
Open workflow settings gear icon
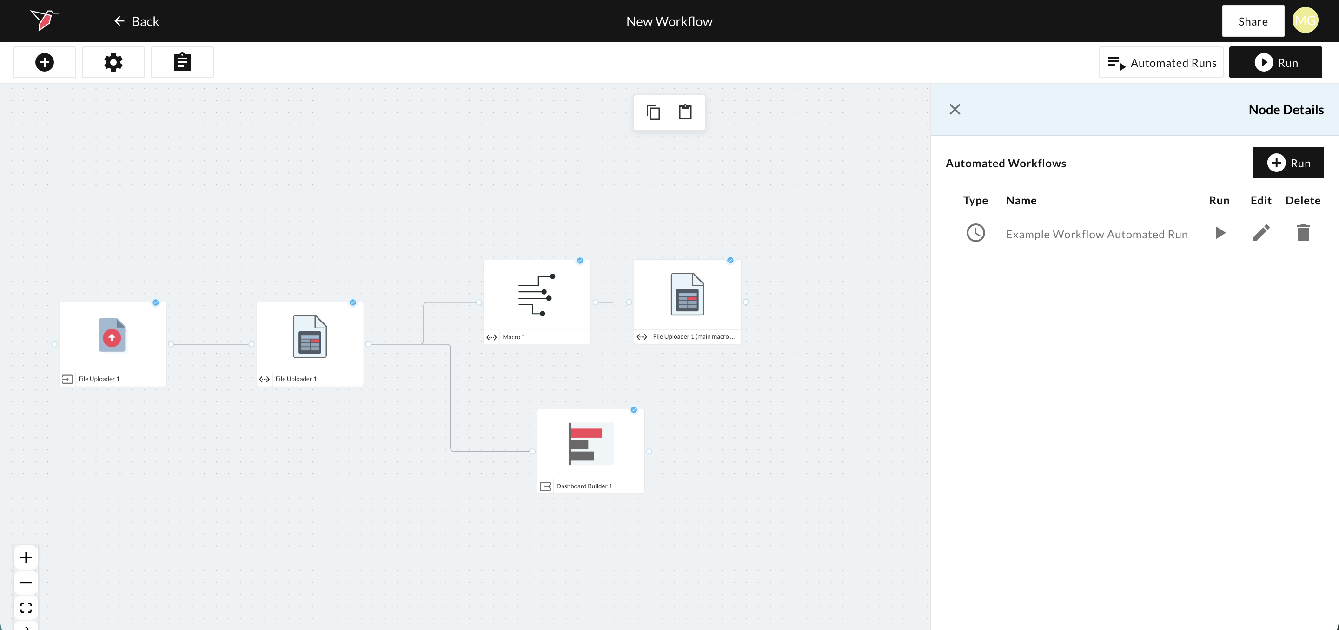113,62
